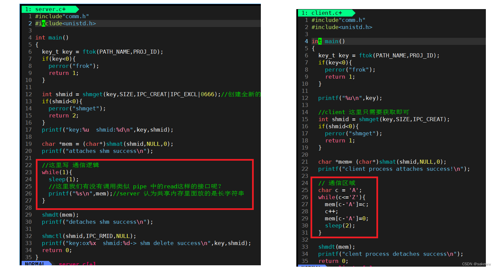Image resolution: width=496 pixels, height=269 pixels.
Task: Click 'int main()' in server.c
Action: tap(52, 37)
